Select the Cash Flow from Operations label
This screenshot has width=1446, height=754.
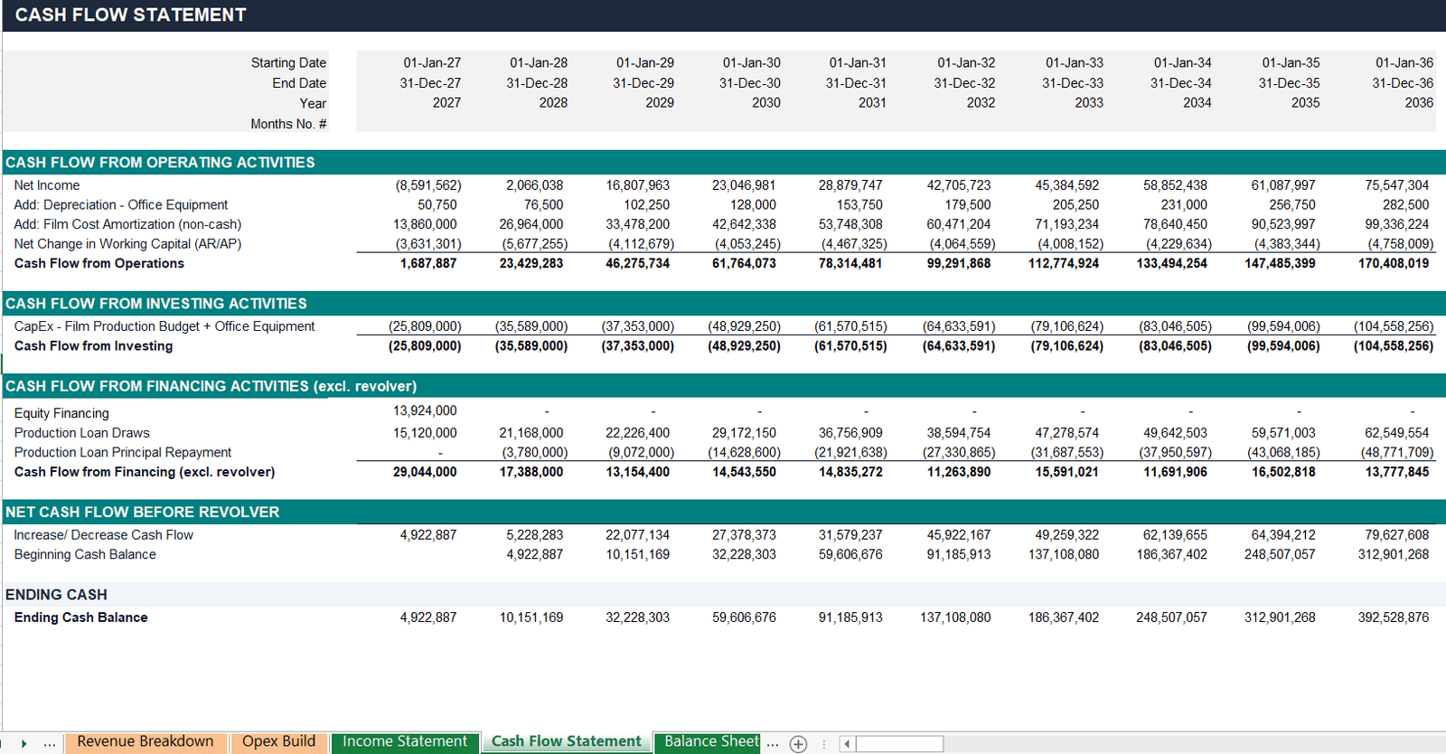(99, 263)
